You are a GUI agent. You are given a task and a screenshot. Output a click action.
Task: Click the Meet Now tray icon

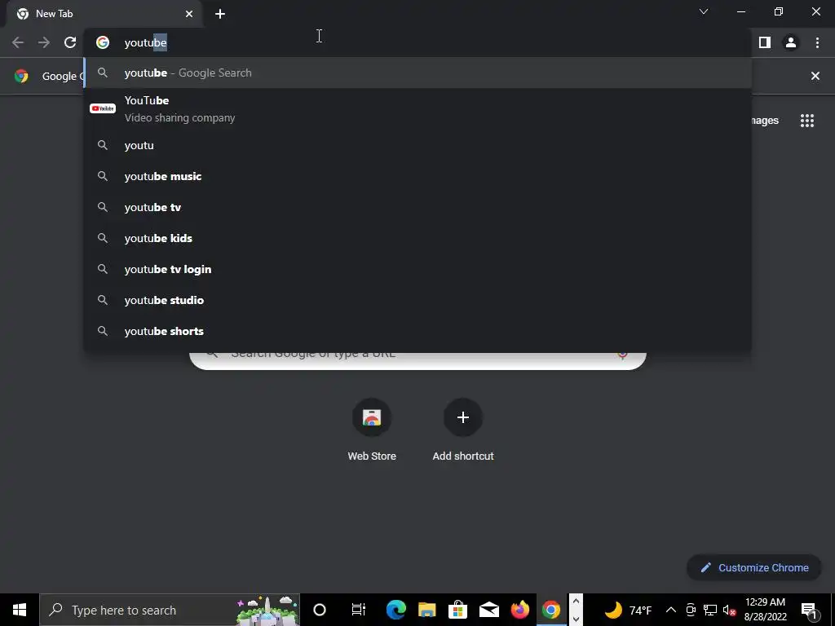tap(691, 610)
